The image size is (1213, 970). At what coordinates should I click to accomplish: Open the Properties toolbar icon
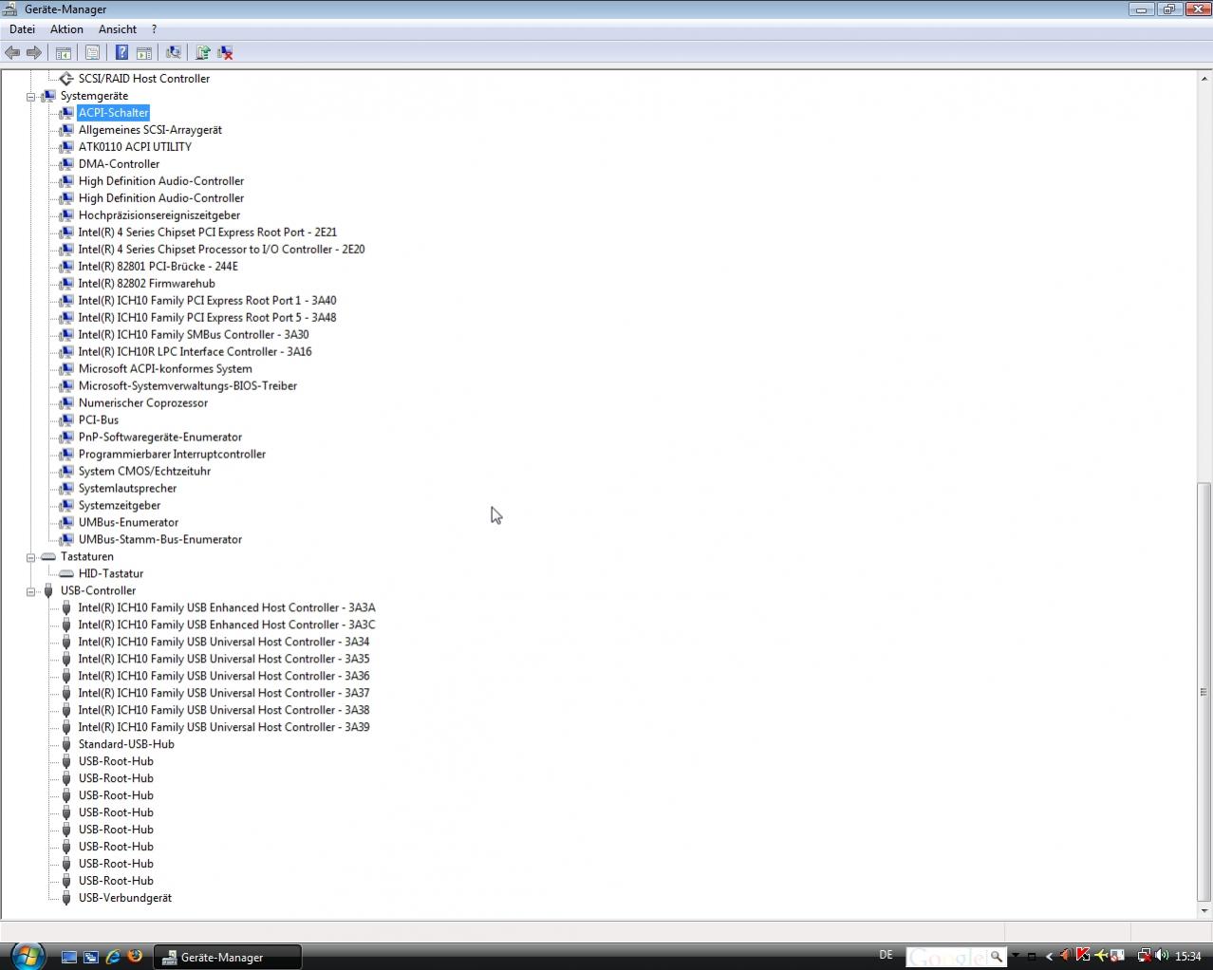(x=92, y=52)
